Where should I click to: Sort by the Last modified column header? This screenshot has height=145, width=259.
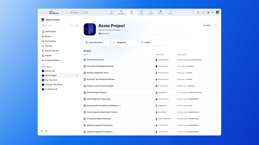click(182, 55)
